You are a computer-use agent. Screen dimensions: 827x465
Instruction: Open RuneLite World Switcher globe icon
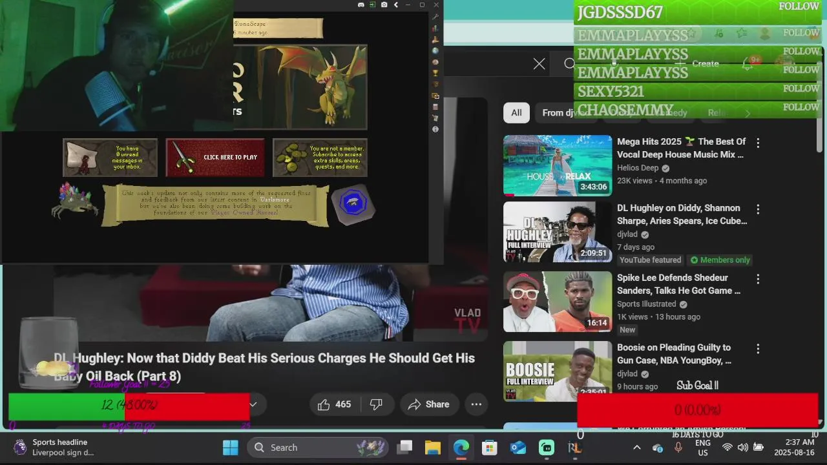tap(435, 50)
